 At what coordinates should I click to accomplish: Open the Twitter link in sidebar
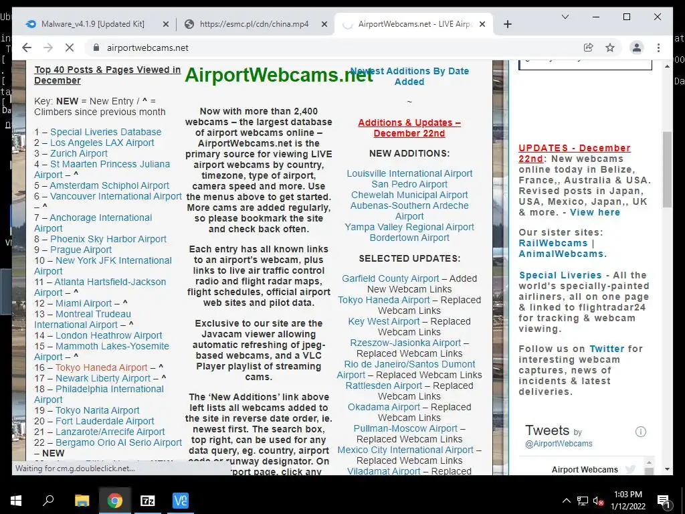click(607, 349)
